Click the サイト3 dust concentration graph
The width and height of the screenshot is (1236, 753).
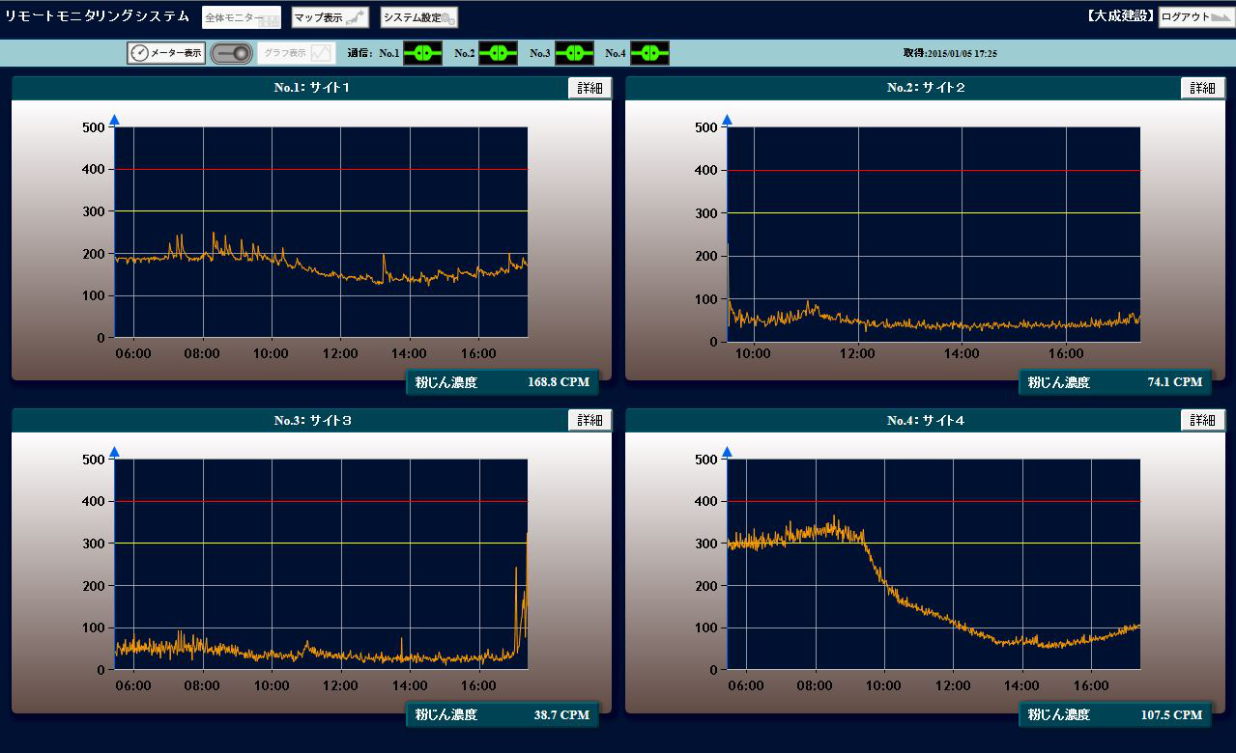point(321,565)
